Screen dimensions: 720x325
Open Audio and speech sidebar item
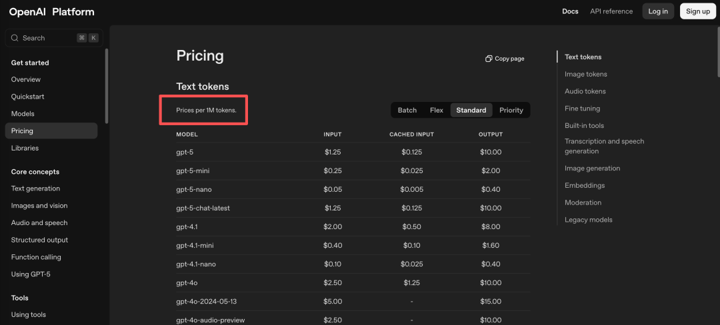tap(39, 223)
